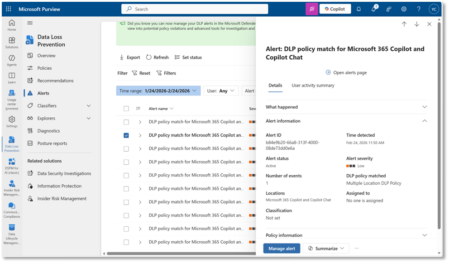
Task: Open the Time range filter dropdown
Action: (x=158, y=91)
